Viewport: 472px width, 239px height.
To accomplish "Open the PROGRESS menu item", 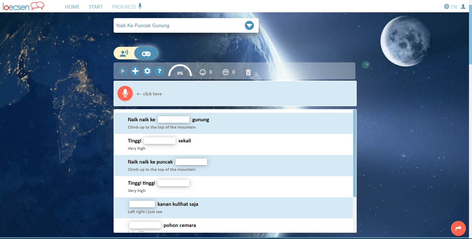I will click(x=124, y=7).
